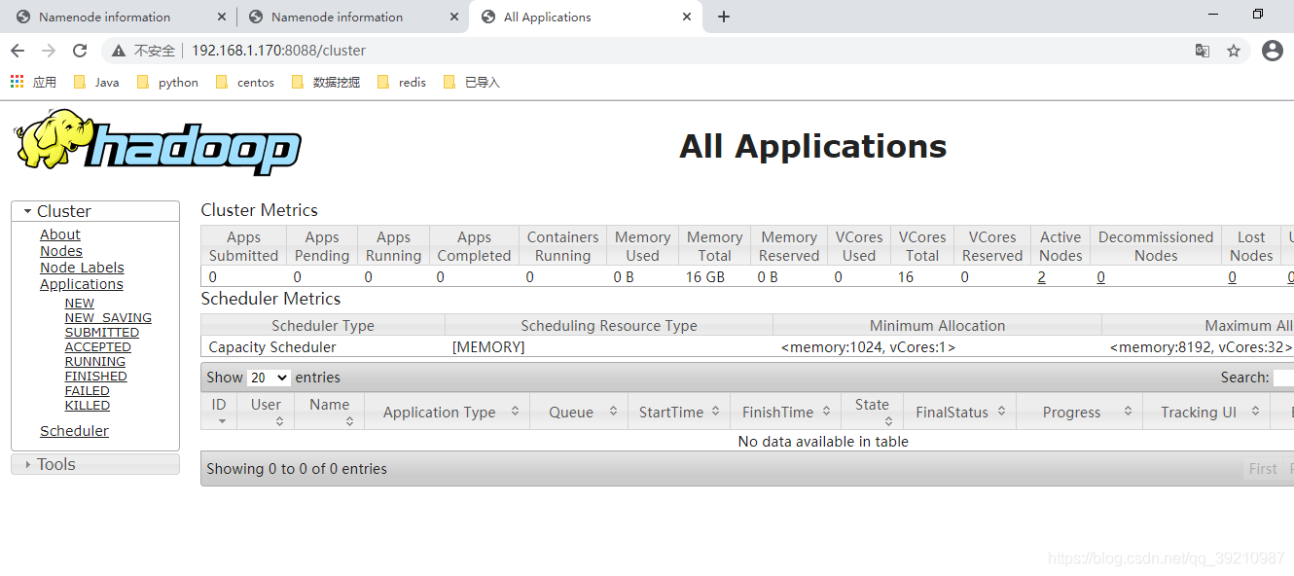Open the Show entries count dropdown
Screen dimensions: 1294x576
click(x=270, y=378)
